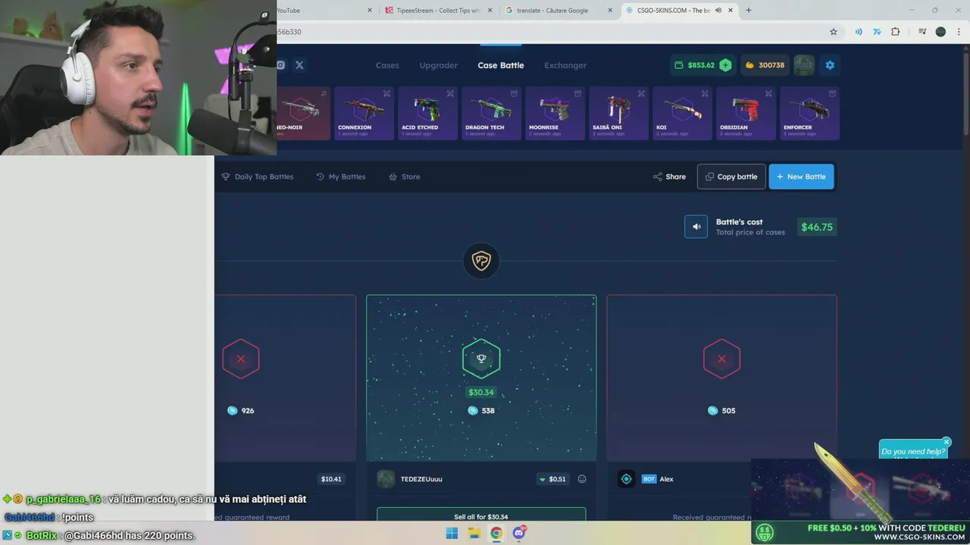
Task: Select the Saibā Oni skin drop card
Action: click(619, 113)
